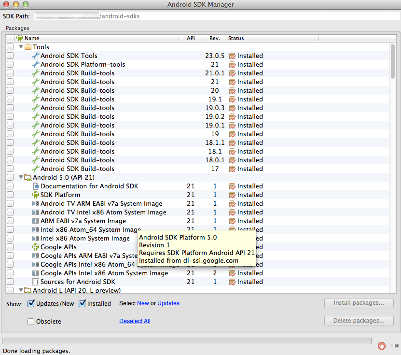Viewport: 401px width, 355px height.
Task: Uncheck the Installed show filter
Action: click(x=82, y=303)
